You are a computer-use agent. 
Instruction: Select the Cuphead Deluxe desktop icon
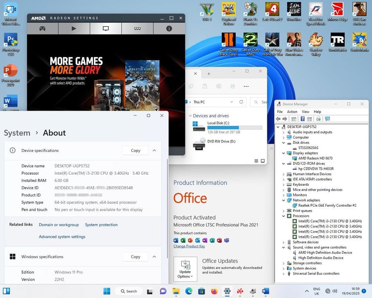click(x=229, y=13)
